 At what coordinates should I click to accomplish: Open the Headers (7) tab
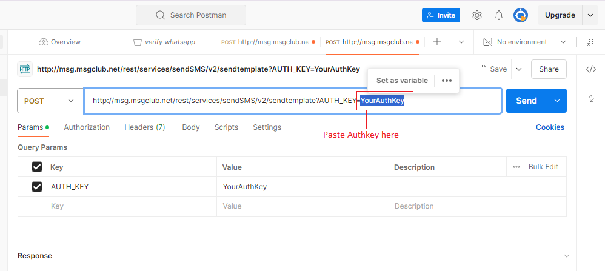click(x=145, y=127)
